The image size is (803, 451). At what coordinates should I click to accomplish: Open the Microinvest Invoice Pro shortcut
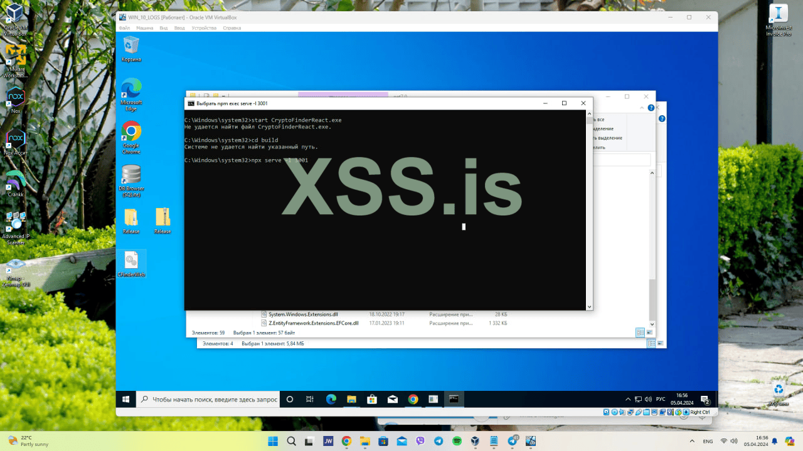pos(779,20)
